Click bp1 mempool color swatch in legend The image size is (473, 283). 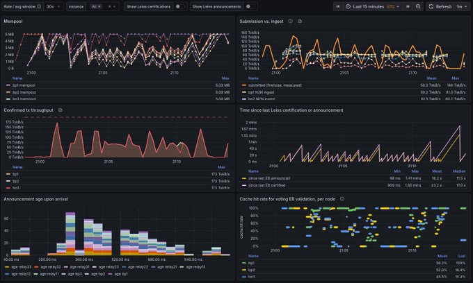8,85
